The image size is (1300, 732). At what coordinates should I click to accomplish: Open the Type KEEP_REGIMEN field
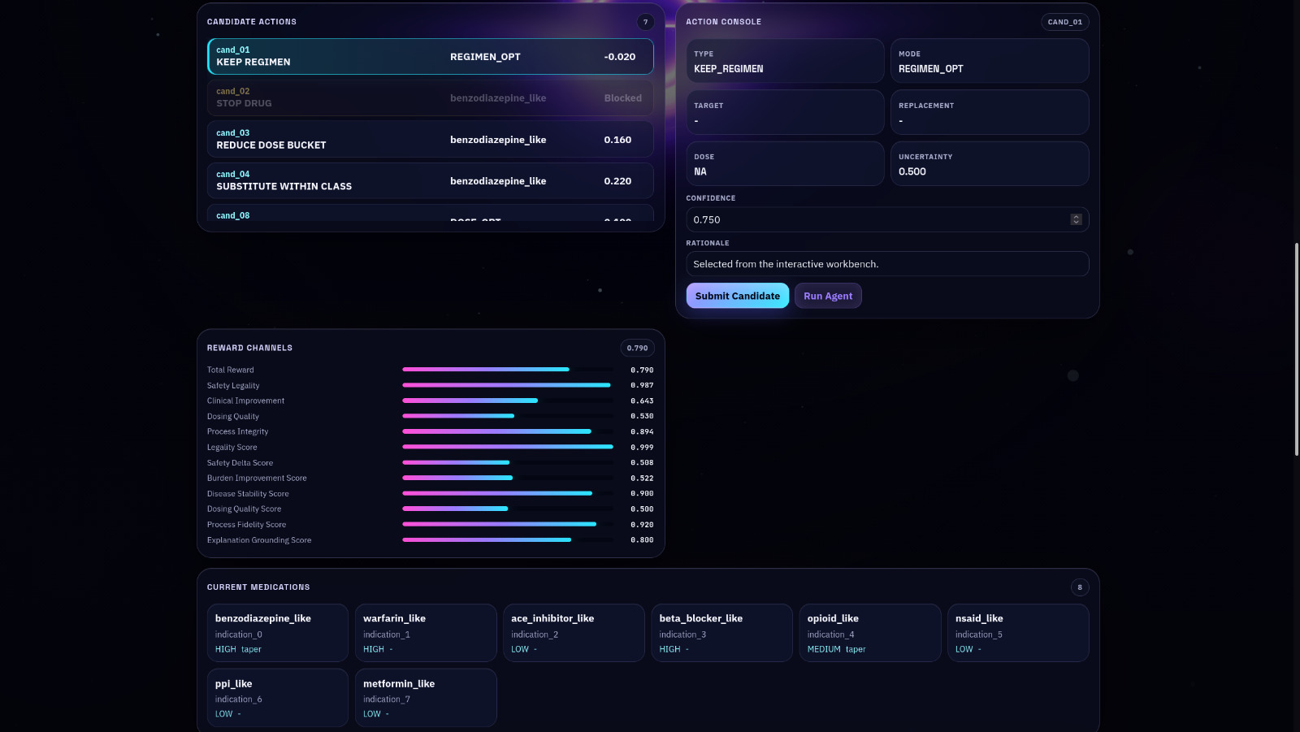click(785, 61)
